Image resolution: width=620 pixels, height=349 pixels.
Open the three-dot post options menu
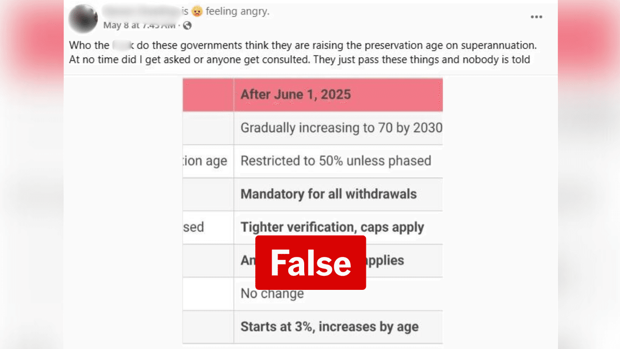tap(537, 16)
